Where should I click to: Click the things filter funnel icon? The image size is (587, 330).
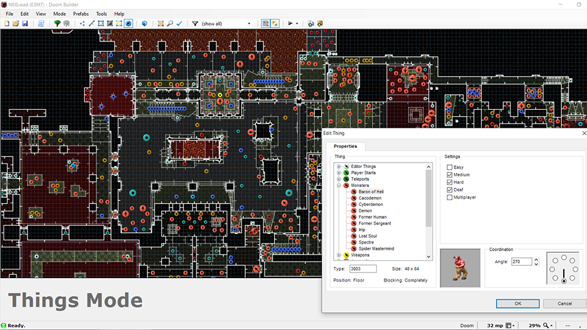[x=195, y=24]
